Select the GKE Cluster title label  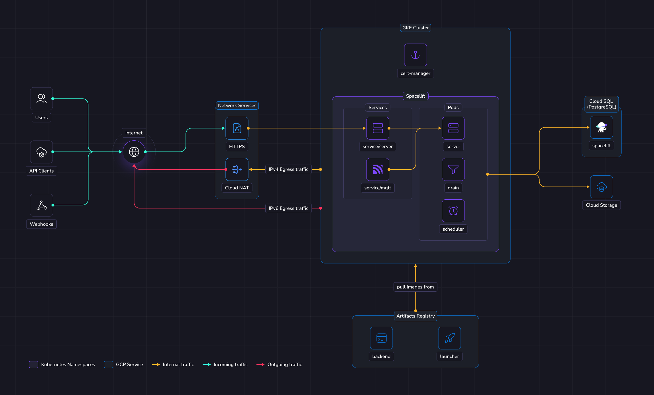[415, 28]
